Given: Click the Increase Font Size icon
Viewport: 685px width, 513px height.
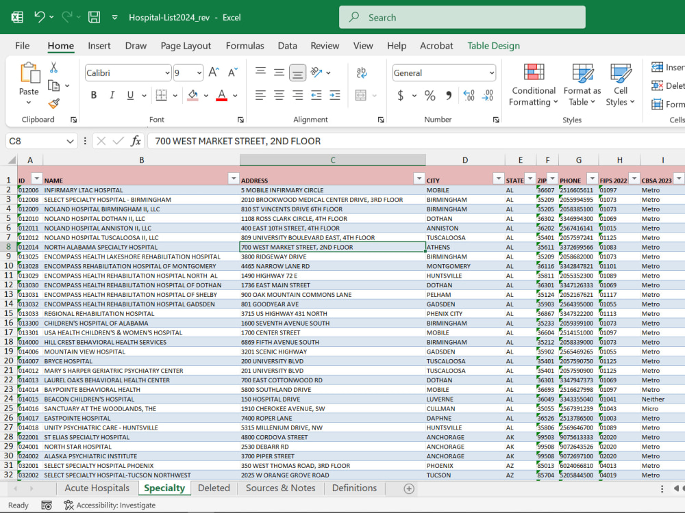Looking at the screenshot, I should pyautogui.click(x=214, y=73).
